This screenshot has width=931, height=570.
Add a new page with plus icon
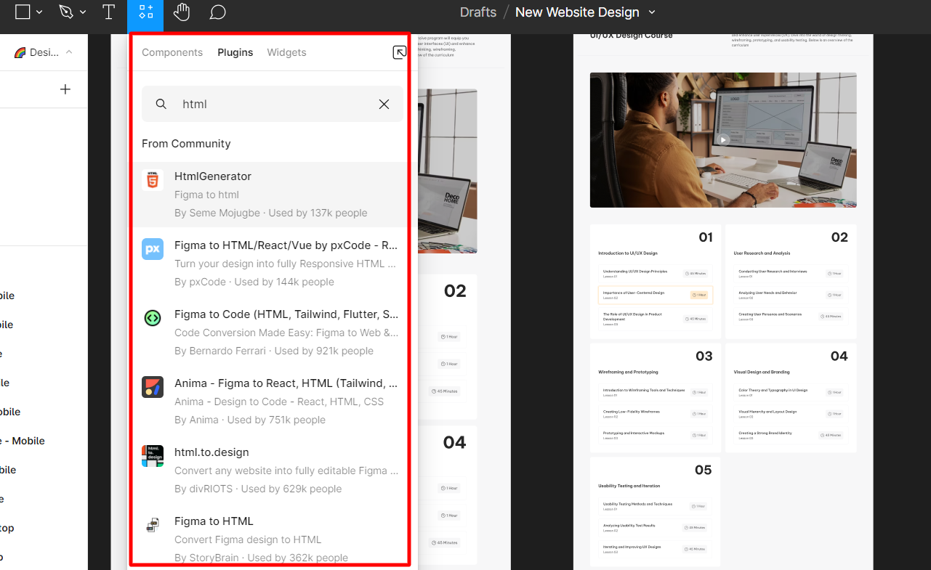[65, 89]
